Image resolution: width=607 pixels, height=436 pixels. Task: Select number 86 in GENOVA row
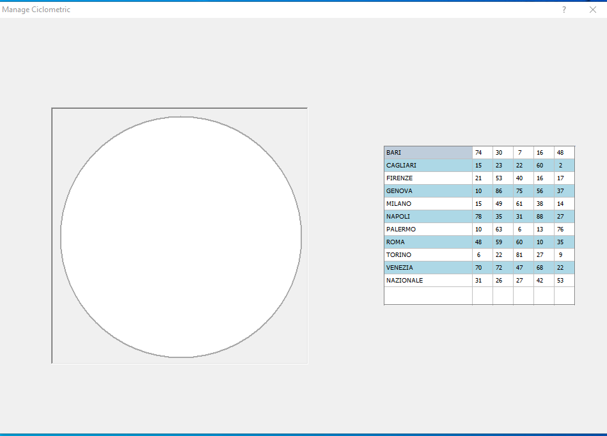tap(503, 191)
